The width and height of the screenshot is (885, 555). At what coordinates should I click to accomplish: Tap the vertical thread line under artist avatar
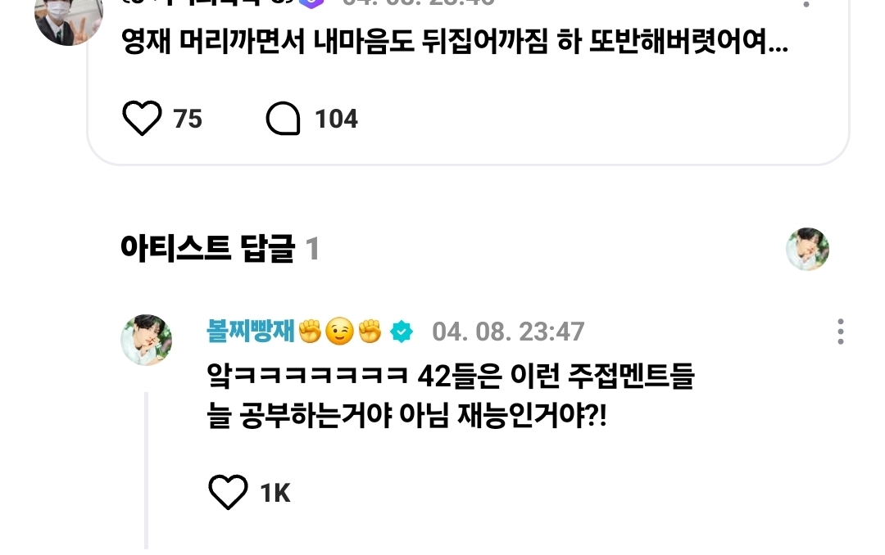click(x=146, y=471)
